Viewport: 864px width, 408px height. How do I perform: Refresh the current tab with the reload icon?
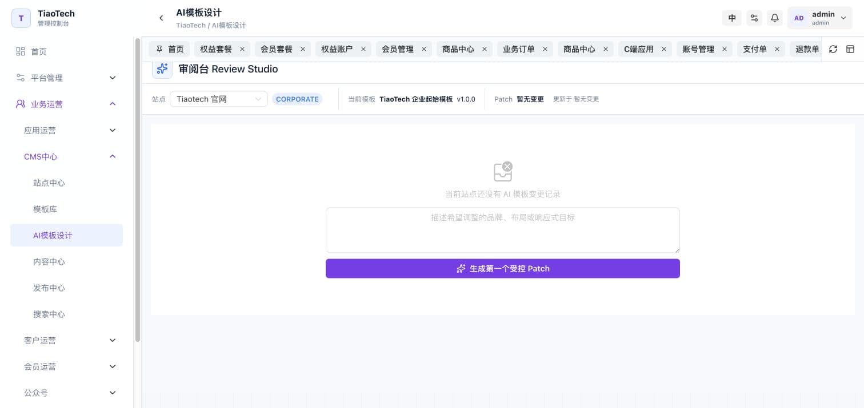pyautogui.click(x=833, y=49)
